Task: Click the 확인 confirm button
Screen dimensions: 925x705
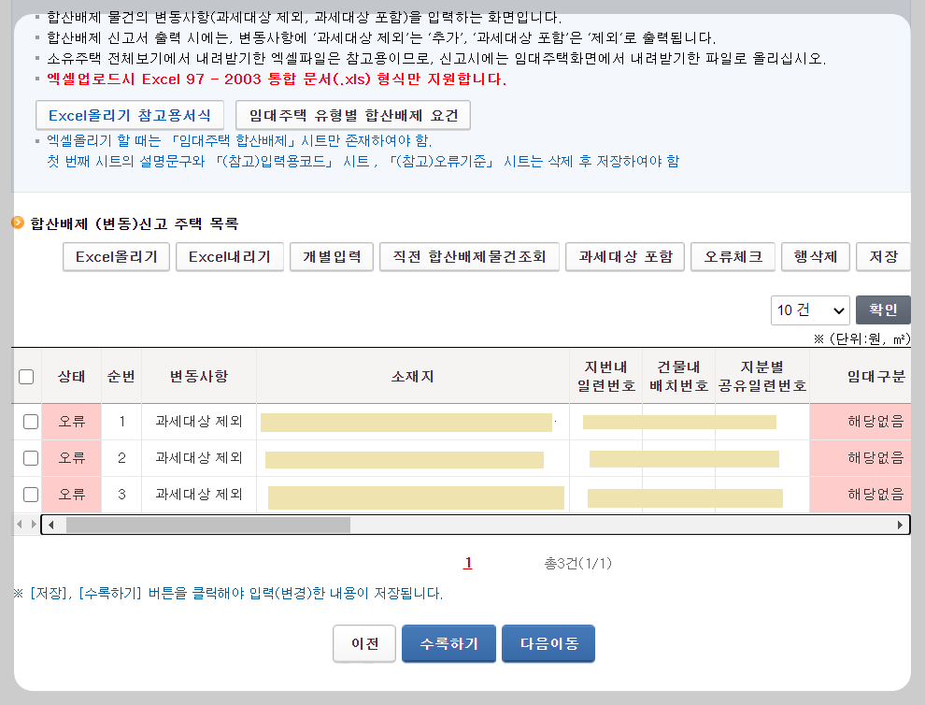Action: 883,309
